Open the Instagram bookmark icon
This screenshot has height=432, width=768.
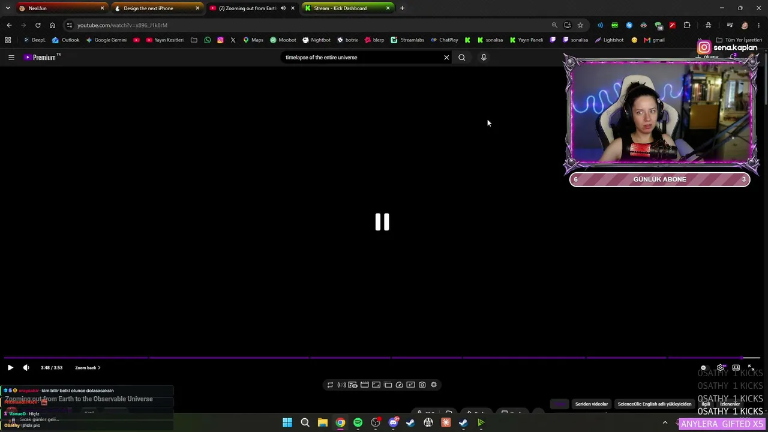(220, 40)
